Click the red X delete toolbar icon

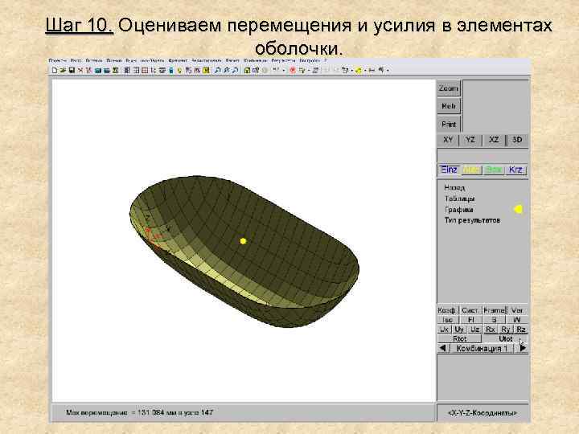80,70
